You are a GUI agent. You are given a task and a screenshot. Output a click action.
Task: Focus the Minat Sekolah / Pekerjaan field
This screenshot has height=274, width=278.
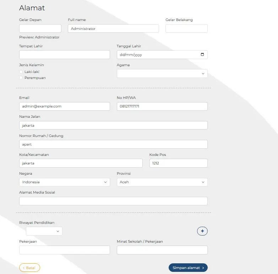click(162, 250)
